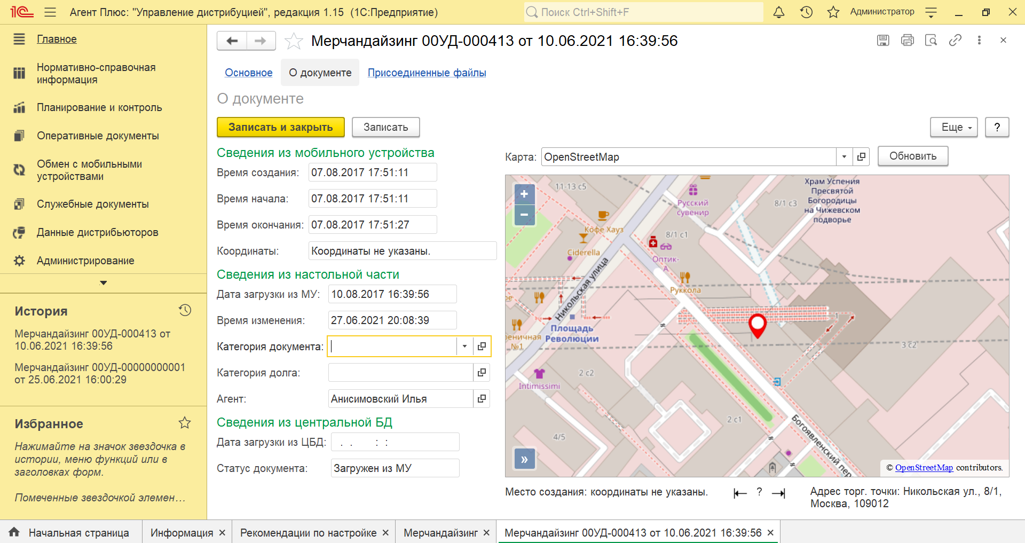Click Записать и закрыть button
This screenshot has height=543, width=1025.
pos(281,127)
